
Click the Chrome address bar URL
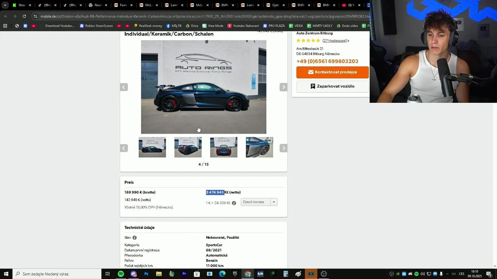[205, 16]
